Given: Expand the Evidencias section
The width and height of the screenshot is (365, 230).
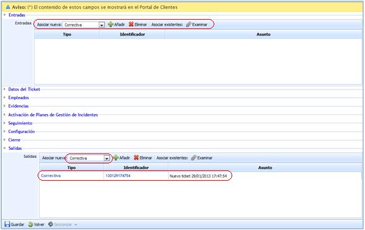Looking at the screenshot, I should tap(19, 106).
